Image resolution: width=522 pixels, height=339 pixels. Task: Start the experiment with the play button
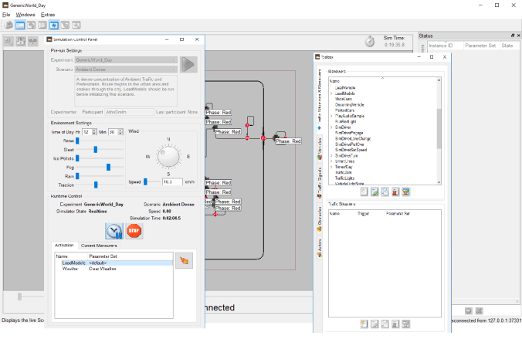pos(188,64)
